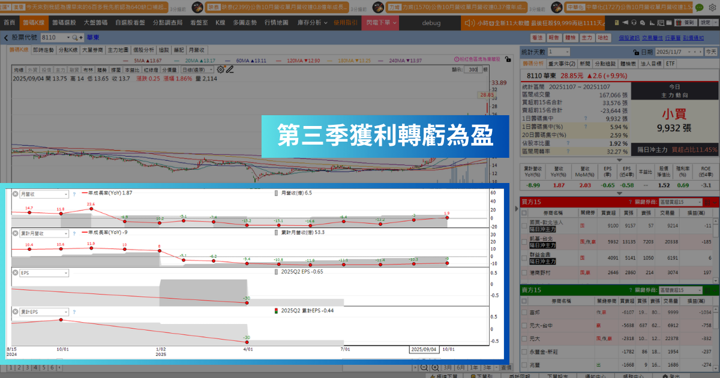Close the 累計EPS indicator panel
This screenshot has height=378, width=720.
click(x=16, y=312)
